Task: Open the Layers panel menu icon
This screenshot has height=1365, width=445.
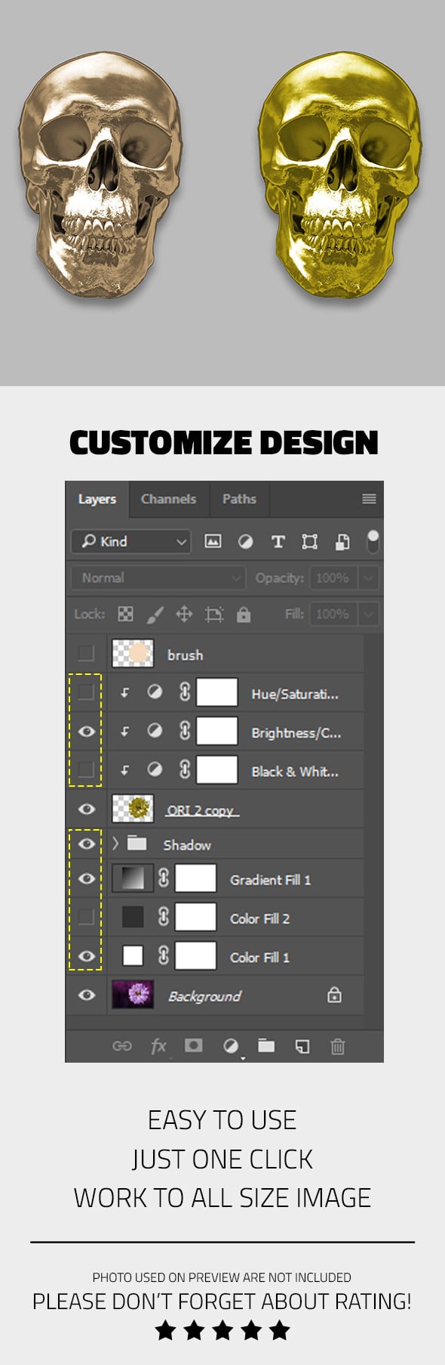Action: (x=369, y=499)
